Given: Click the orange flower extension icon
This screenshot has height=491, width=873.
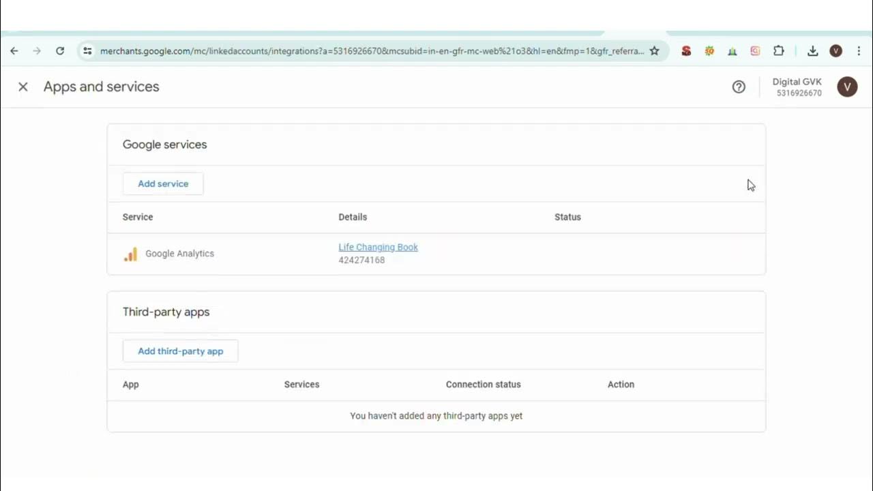Looking at the screenshot, I should [709, 51].
